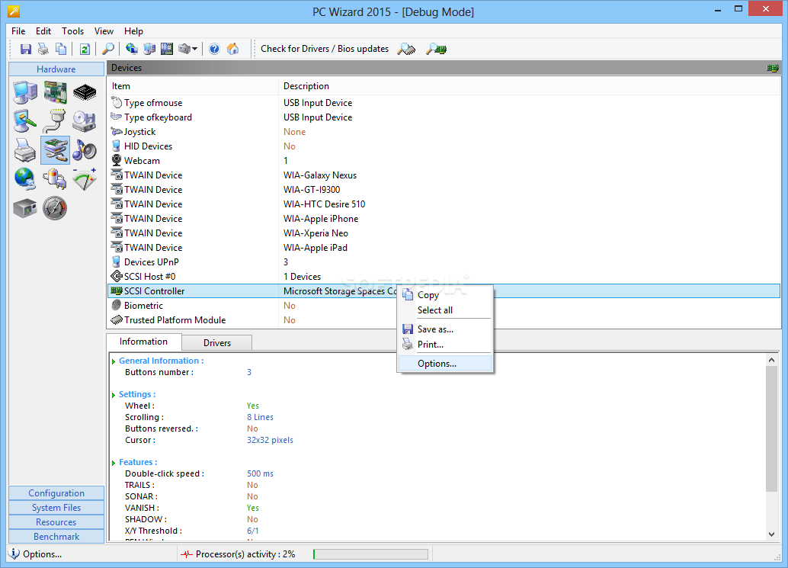Click the magnifier-with-chip driver search icon
Screen dimensions: 788x568
(x=406, y=50)
